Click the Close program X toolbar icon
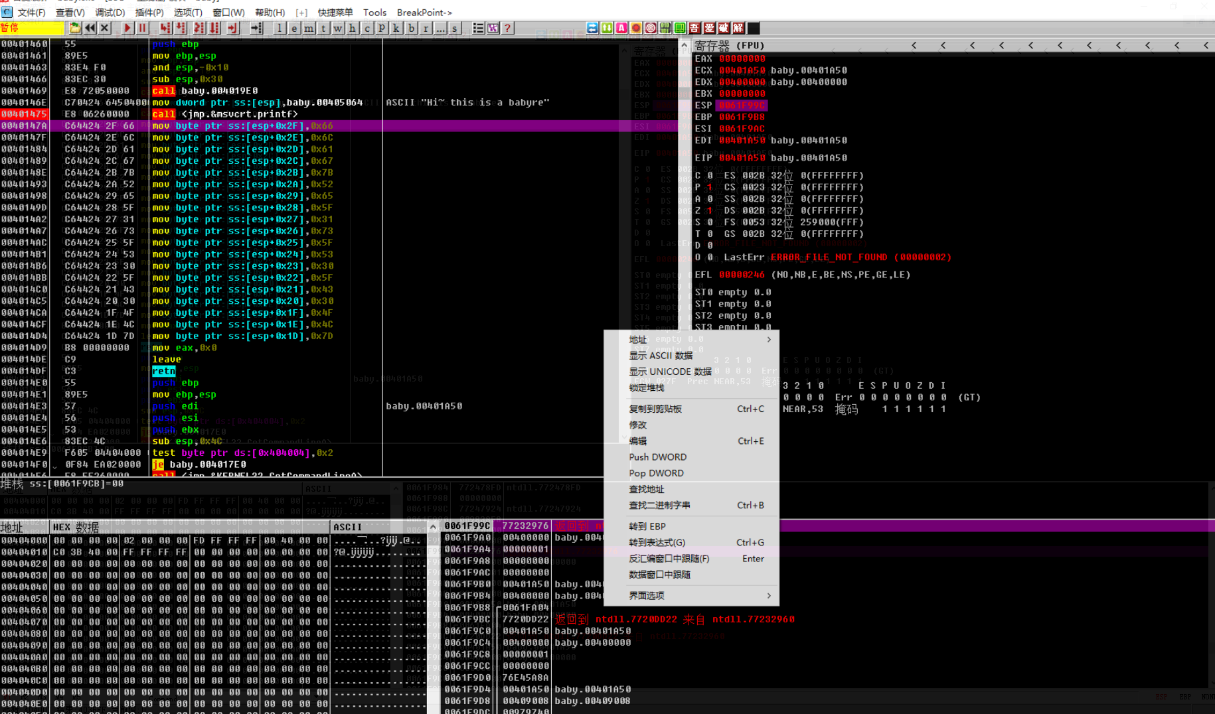Viewport: 1215px width, 714px height. tap(105, 28)
